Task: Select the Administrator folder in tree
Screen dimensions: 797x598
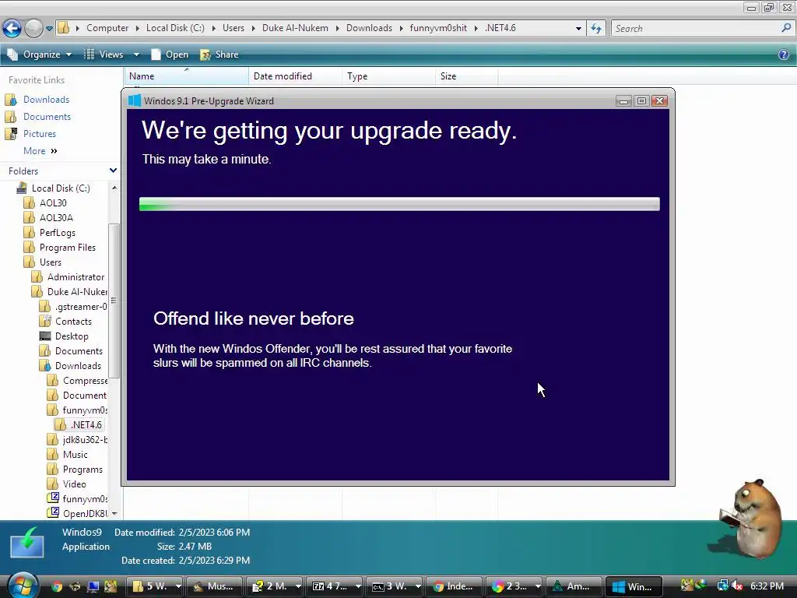Action: [x=75, y=276]
